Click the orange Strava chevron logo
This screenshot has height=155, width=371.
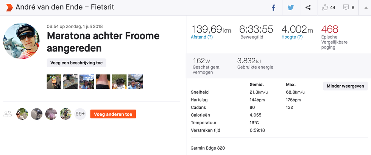(9, 7)
